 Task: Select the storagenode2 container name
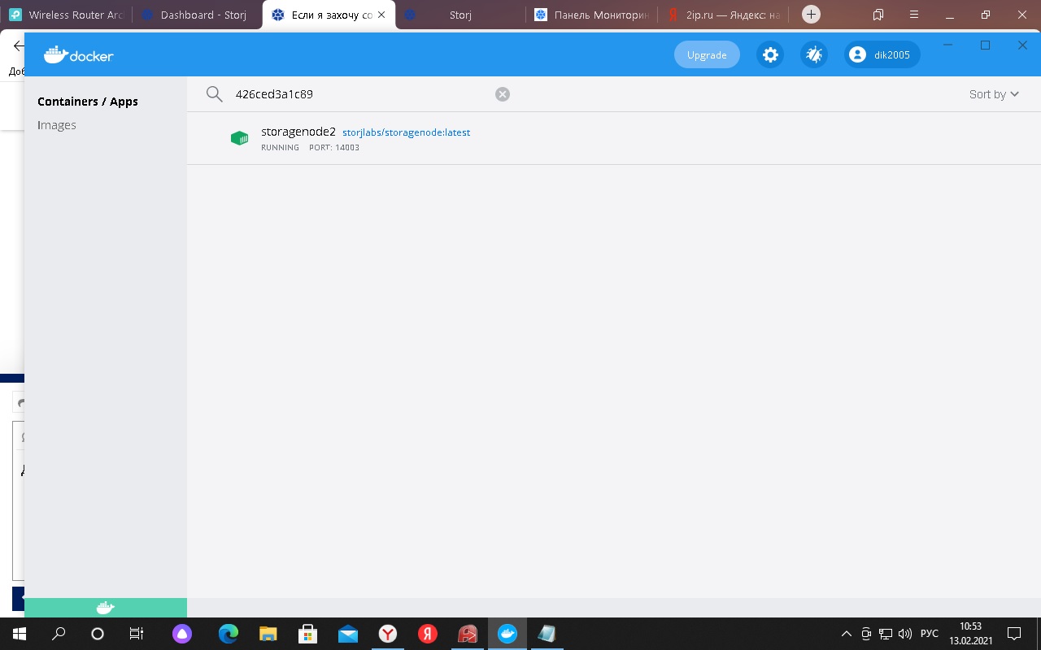tap(298, 132)
